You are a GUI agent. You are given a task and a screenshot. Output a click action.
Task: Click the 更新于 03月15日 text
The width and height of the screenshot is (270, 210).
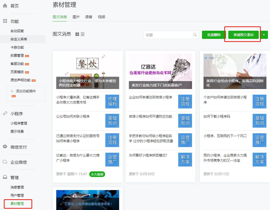216,174
